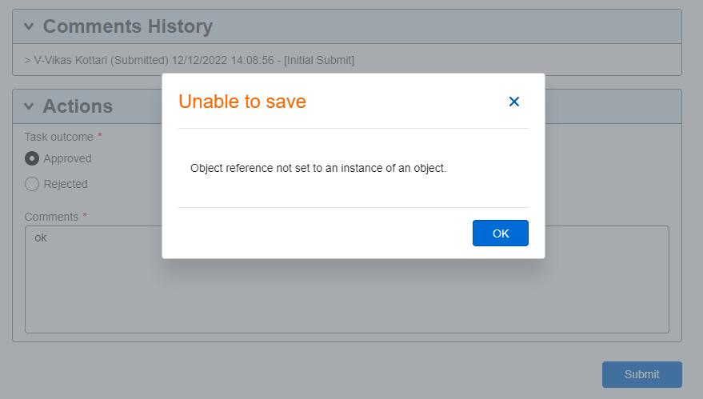This screenshot has height=399, width=703.
Task: Select the Approved radio button
Action: coord(32,158)
